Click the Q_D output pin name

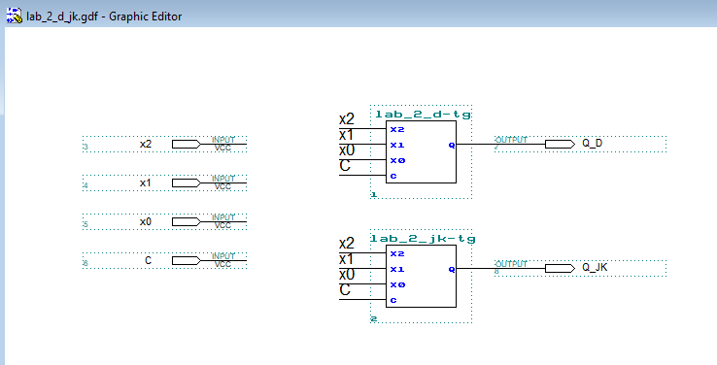pos(593,143)
